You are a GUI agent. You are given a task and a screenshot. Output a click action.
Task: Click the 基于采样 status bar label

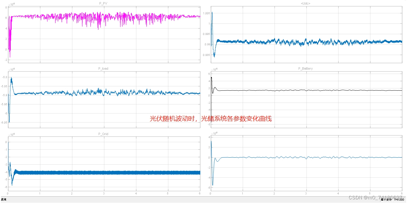(386, 199)
